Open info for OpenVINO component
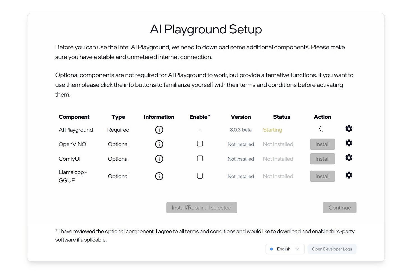This screenshot has width=408, height=276. tap(159, 144)
